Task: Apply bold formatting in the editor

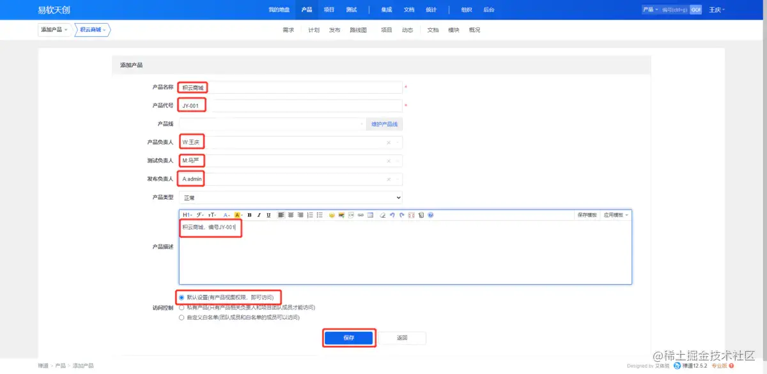Action: tap(249, 215)
